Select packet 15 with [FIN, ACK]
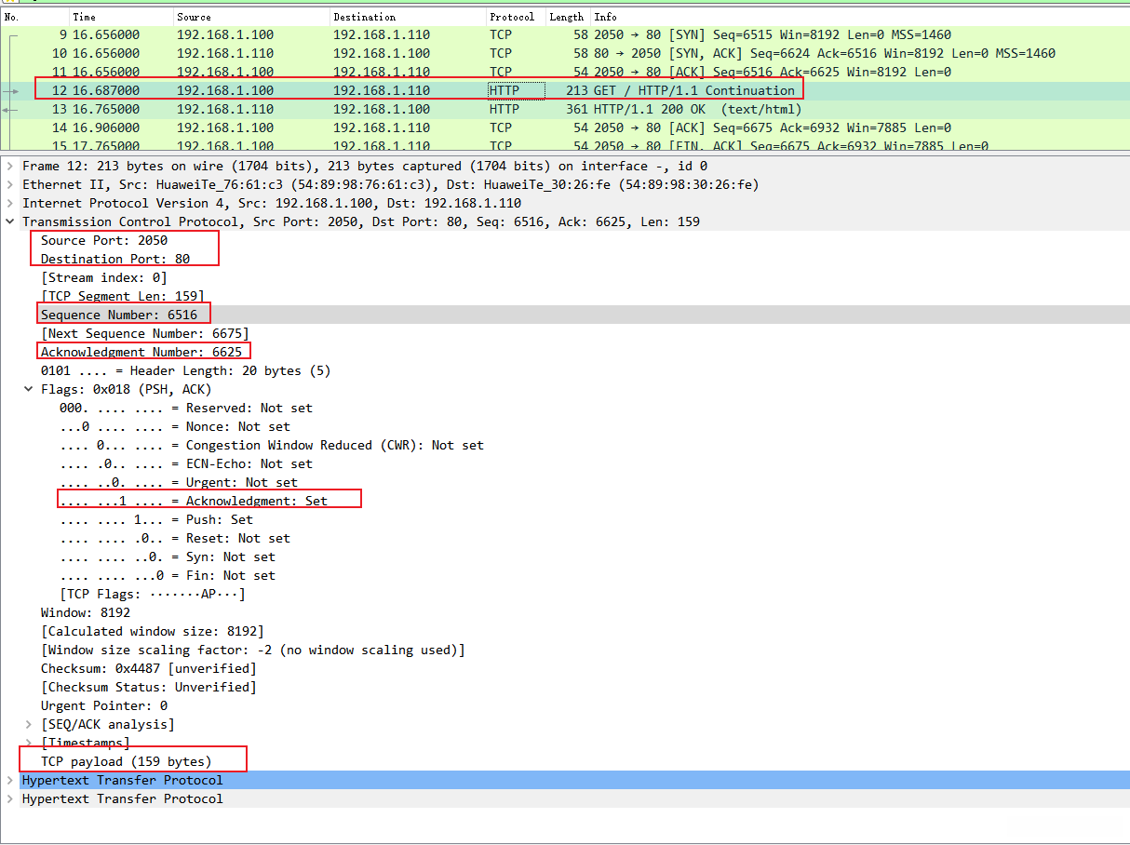Screen dimensions: 1130x845 pos(565,145)
